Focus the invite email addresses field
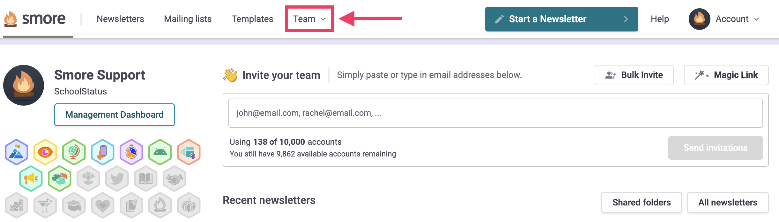This screenshot has width=779, height=222. pos(495,113)
